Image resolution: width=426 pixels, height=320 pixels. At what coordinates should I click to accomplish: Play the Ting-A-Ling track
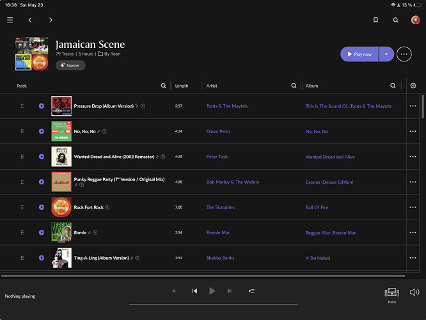(x=42, y=258)
